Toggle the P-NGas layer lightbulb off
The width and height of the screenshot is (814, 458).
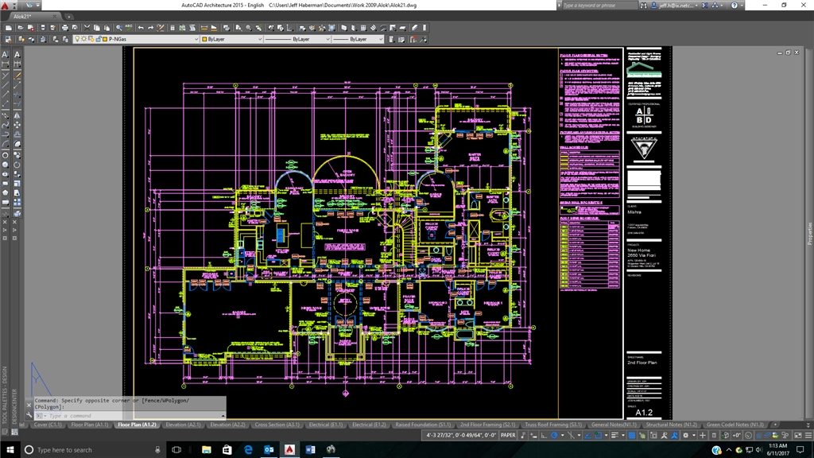tap(78, 37)
